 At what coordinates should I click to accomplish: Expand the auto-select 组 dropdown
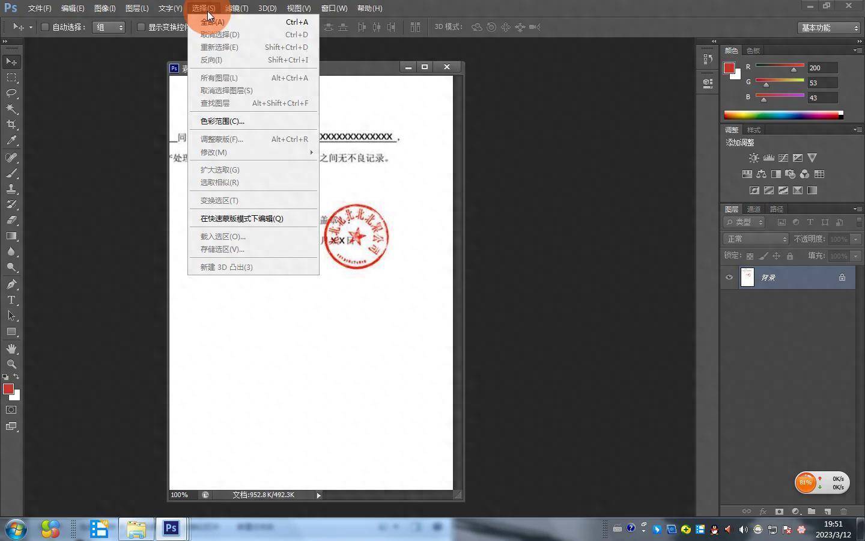(109, 27)
